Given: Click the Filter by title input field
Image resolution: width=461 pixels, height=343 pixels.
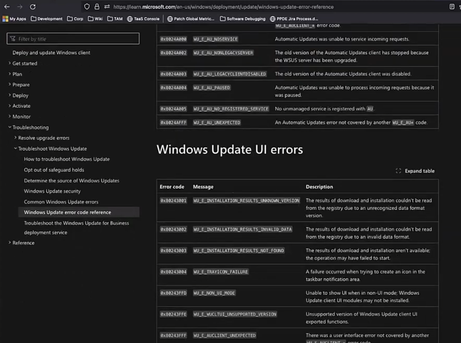Looking at the screenshot, I should [x=74, y=39].
